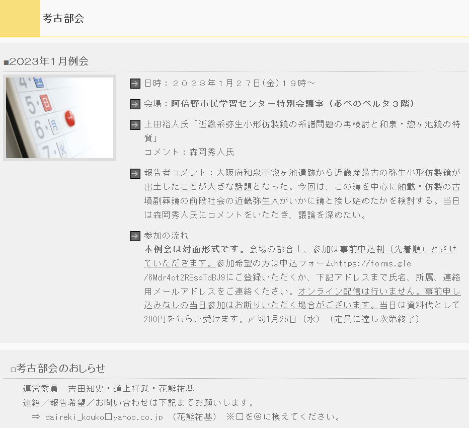Screen dimensions: 469x428
Task: Click the bold text 本例会は対面形式です。
Action: pos(195,249)
